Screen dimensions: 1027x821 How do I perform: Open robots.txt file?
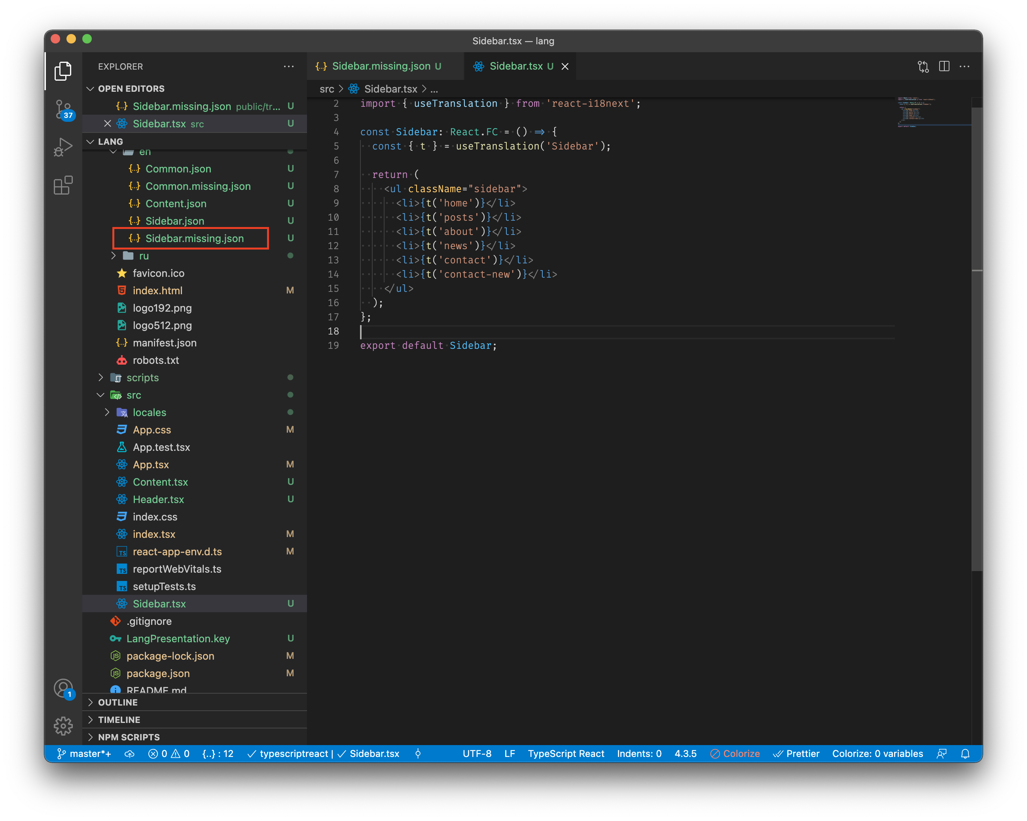(194, 360)
